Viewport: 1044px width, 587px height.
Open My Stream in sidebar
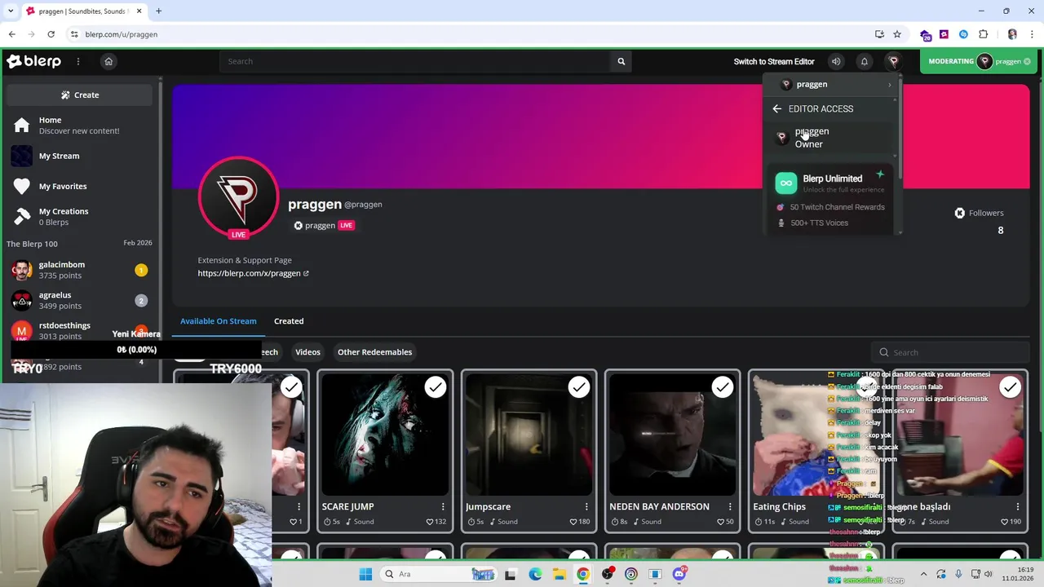click(x=80, y=156)
